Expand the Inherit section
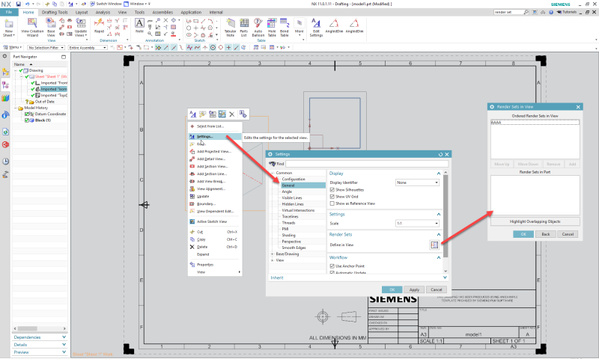 coord(445,277)
